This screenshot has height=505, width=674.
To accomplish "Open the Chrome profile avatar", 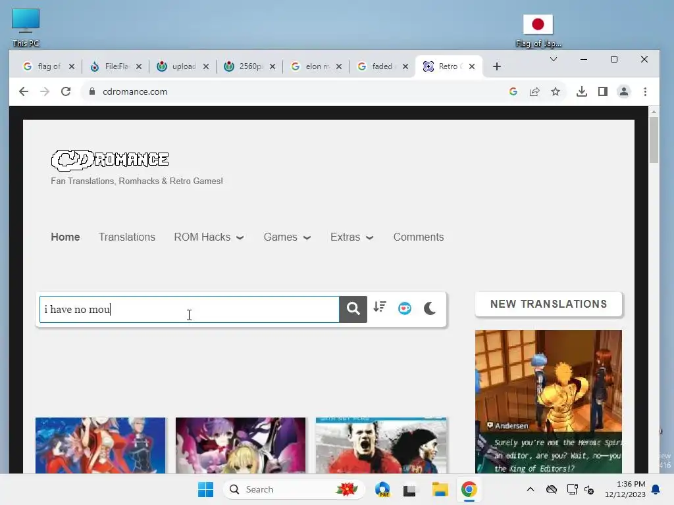I will (x=624, y=91).
